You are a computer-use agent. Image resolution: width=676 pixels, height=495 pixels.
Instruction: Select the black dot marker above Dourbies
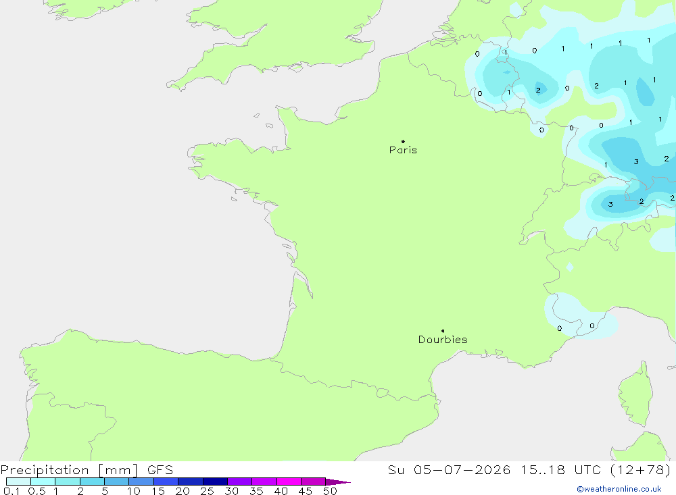[443, 331]
